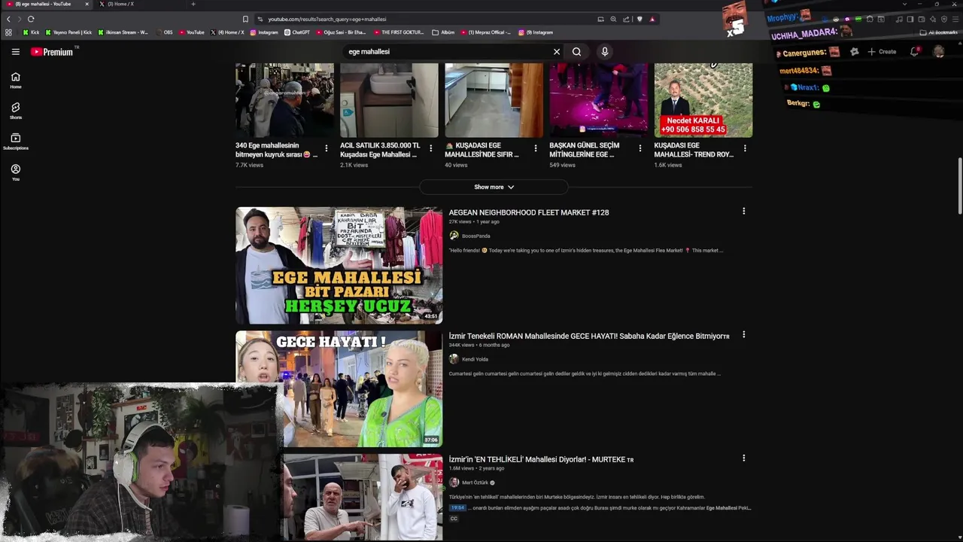
Task: Open options for ACİL SATILIK short
Action: [431, 148]
